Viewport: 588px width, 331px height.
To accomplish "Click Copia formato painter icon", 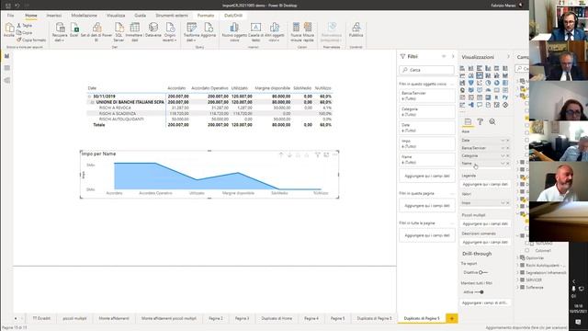I will [x=19, y=40].
